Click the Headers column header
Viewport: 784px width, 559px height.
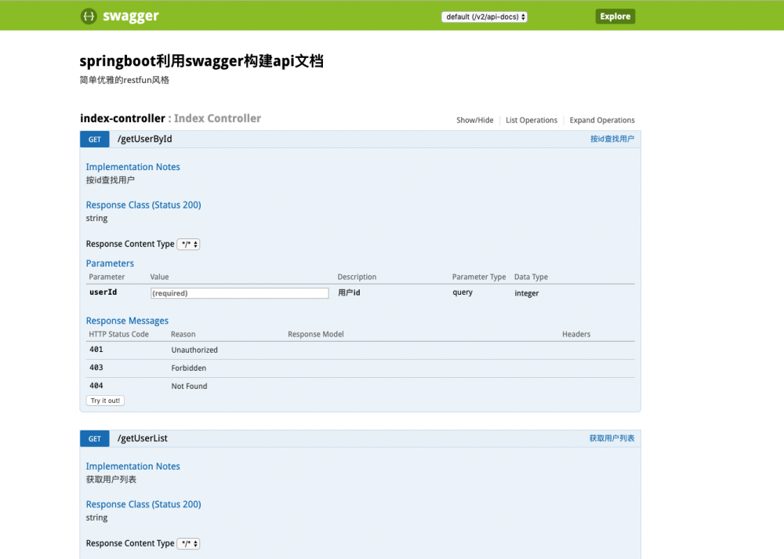click(x=576, y=334)
